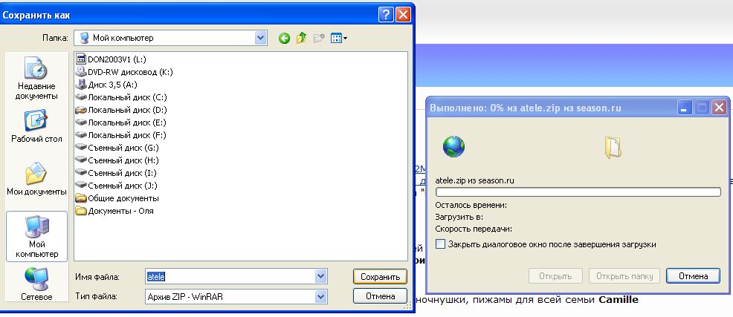Click the help question mark button
This screenshot has height=317, width=733.
point(386,15)
